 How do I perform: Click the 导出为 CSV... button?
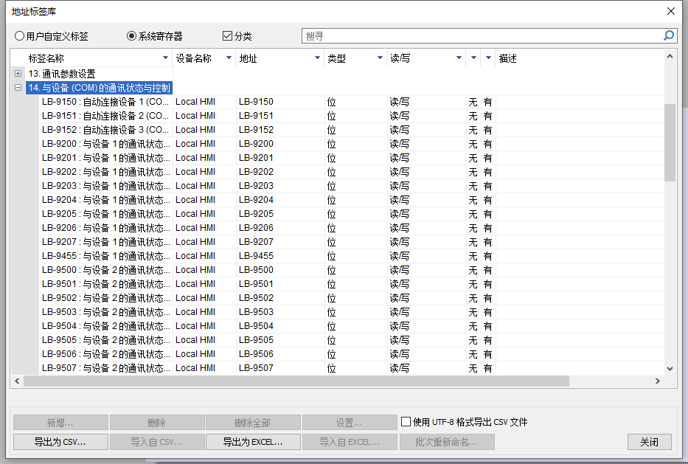[x=60, y=442]
